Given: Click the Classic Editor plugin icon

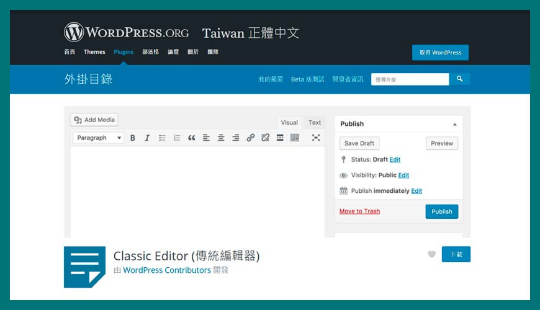Looking at the screenshot, I should click(84, 267).
